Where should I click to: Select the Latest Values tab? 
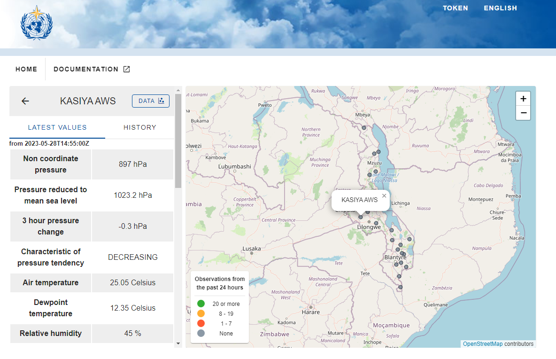coord(57,127)
